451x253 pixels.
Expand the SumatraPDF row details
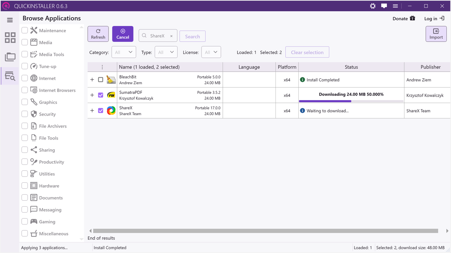92,95
